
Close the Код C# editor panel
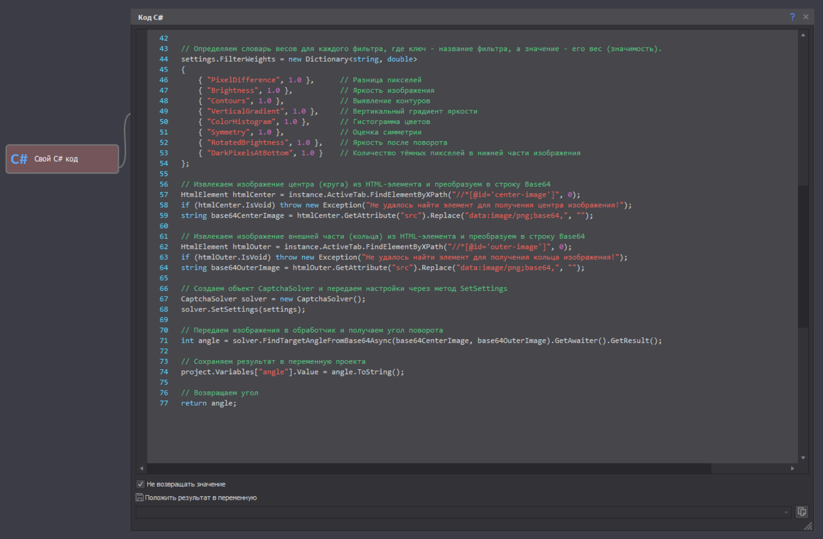pos(806,17)
